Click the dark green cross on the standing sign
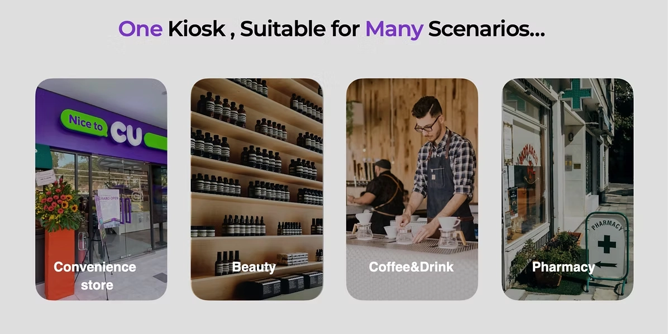 click(607, 244)
